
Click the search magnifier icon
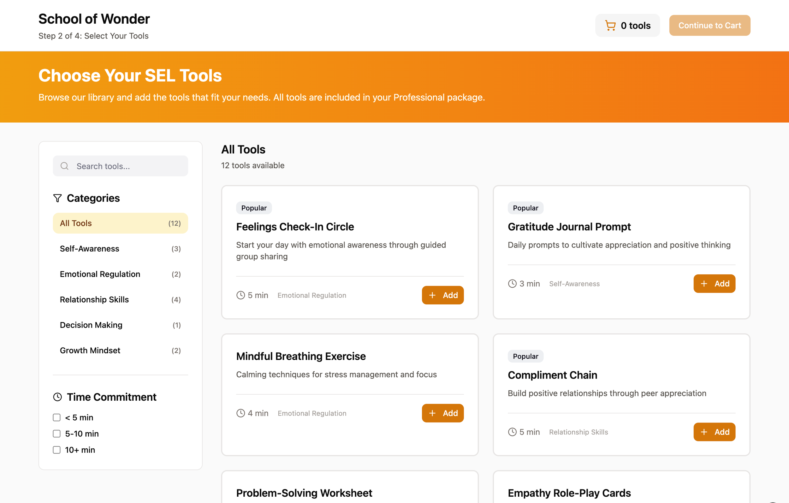[x=65, y=166]
